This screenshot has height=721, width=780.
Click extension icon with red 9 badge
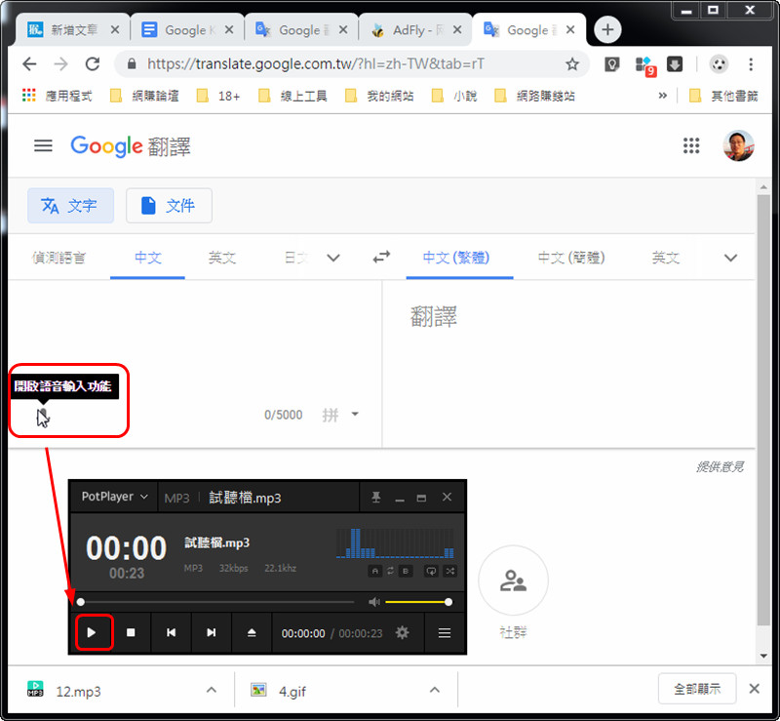(x=645, y=65)
